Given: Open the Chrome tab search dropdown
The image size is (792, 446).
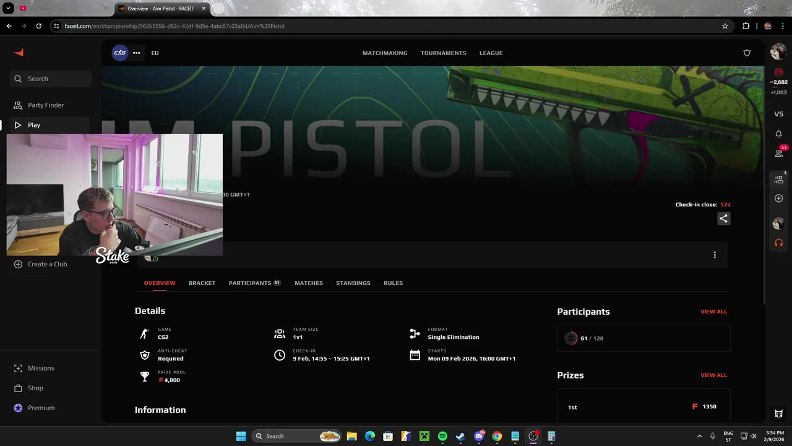Looking at the screenshot, I should [x=8, y=8].
